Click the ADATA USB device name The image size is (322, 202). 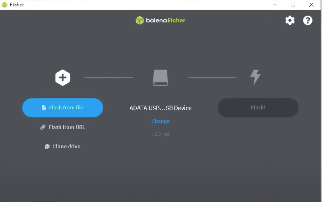(x=160, y=108)
